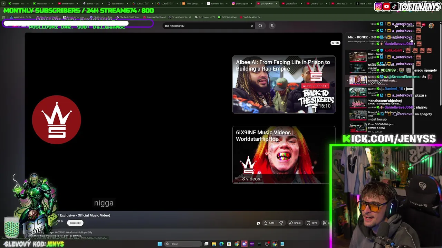Viewport: 442px width, 248px height.
Task: Activate voice search microphone icon
Action: (272, 26)
